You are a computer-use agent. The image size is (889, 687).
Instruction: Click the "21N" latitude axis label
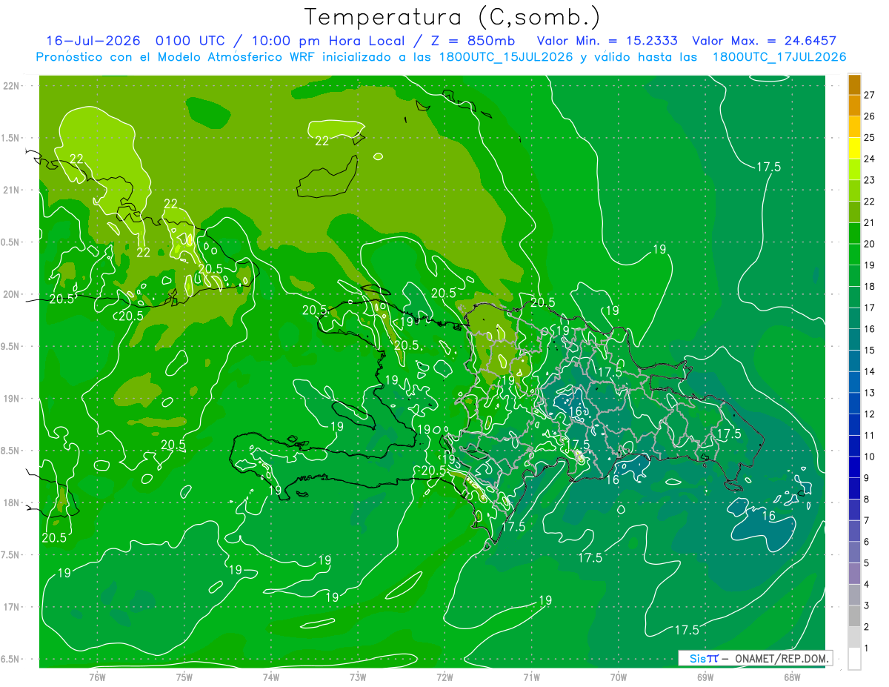click(10, 190)
